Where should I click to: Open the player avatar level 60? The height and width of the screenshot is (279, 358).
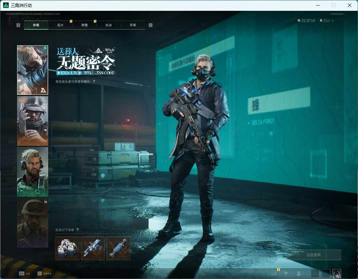pos(336,273)
